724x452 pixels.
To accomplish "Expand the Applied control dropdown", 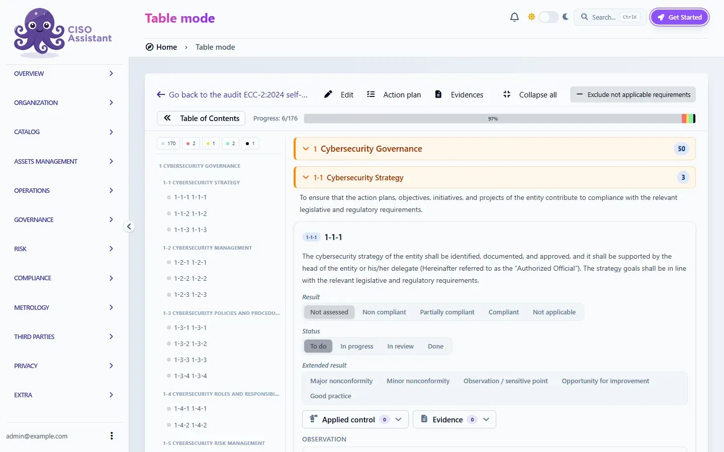I will (355, 419).
